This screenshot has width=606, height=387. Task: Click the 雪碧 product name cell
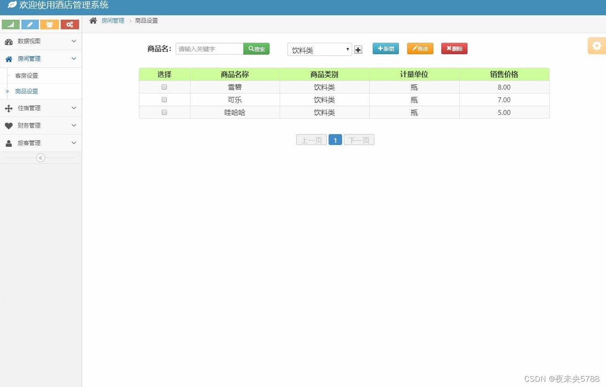[235, 87]
